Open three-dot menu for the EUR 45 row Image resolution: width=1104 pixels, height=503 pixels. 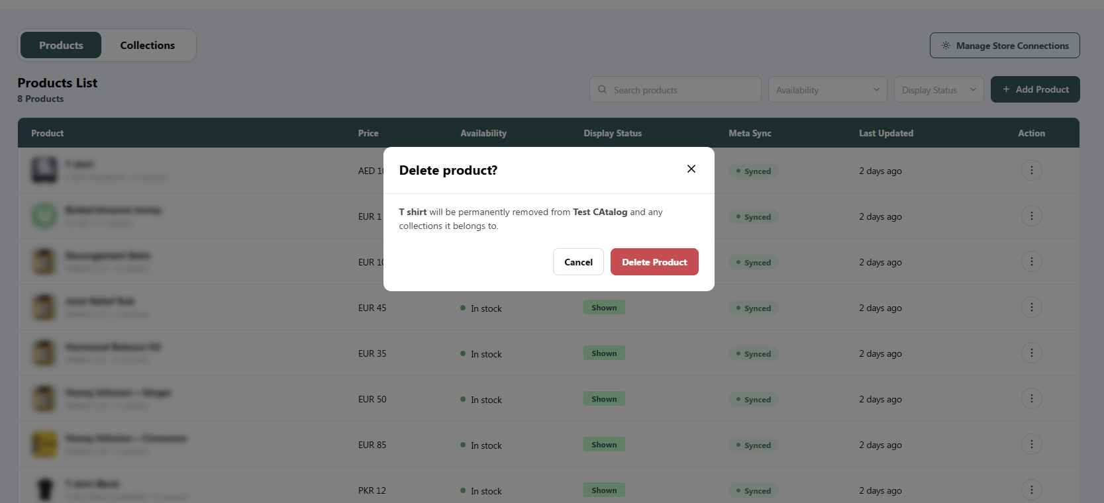(1031, 307)
